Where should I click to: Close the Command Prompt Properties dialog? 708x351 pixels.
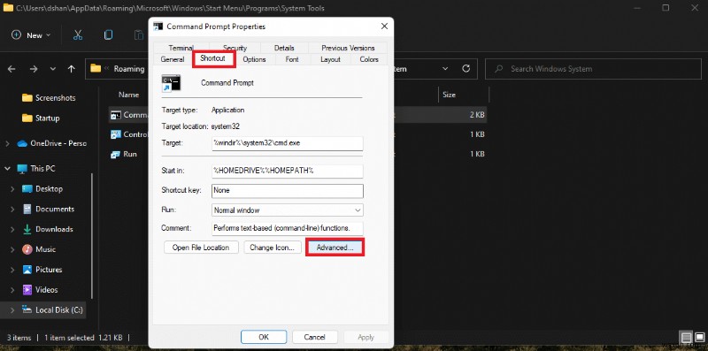point(384,27)
